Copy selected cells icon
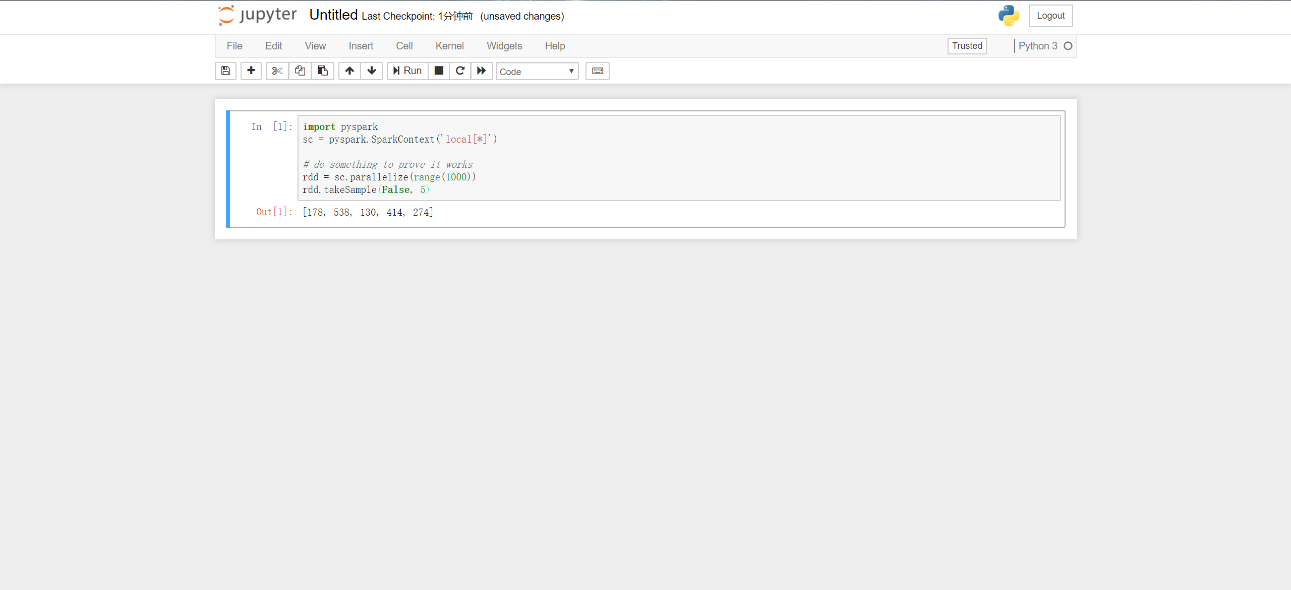The width and height of the screenshot is (1291, 590). tap(300, 71)
